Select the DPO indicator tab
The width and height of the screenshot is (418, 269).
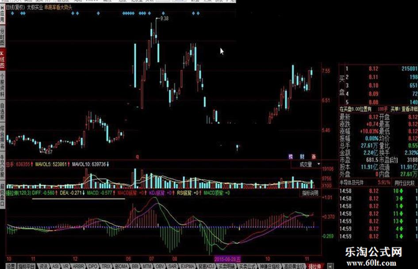93,266
